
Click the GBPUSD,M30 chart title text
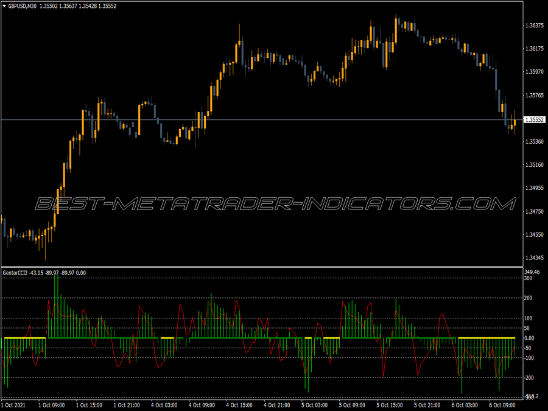(22, 6)
